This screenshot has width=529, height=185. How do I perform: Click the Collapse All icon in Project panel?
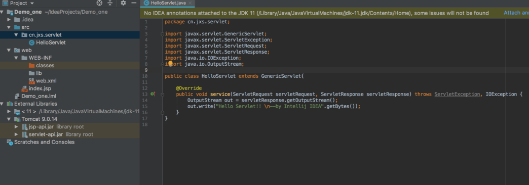(x=110, y=3)
